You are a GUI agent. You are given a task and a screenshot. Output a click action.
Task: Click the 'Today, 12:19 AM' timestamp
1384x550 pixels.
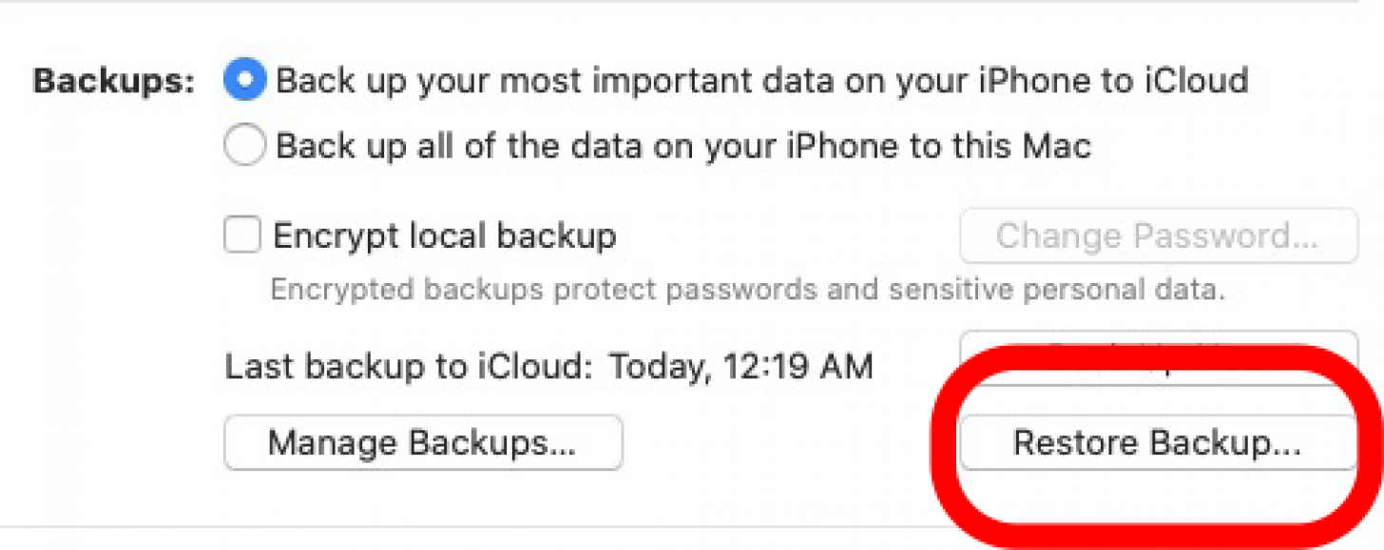point(740,367)
